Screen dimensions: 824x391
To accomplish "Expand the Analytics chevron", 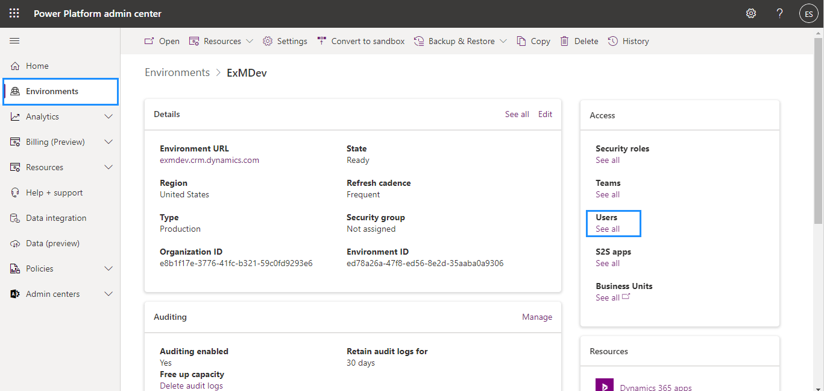I will point(109,116).
